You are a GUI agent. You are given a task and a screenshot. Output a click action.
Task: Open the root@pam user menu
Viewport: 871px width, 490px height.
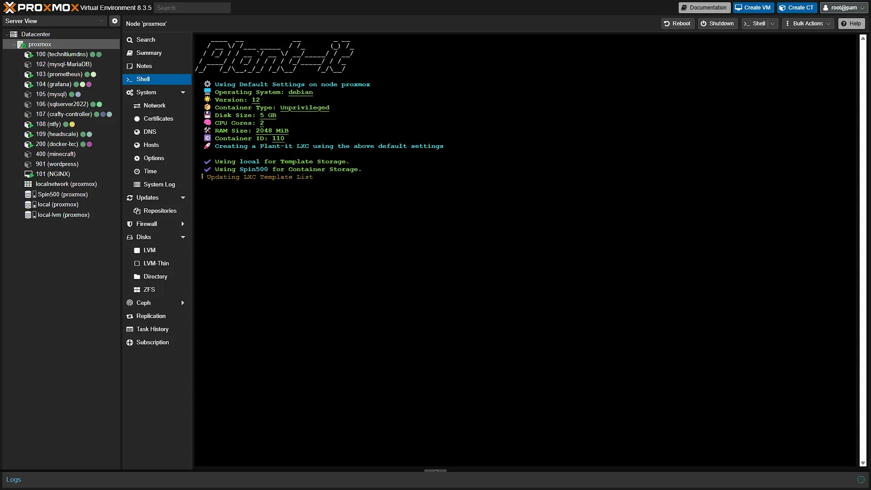click(x=843, y=8)
